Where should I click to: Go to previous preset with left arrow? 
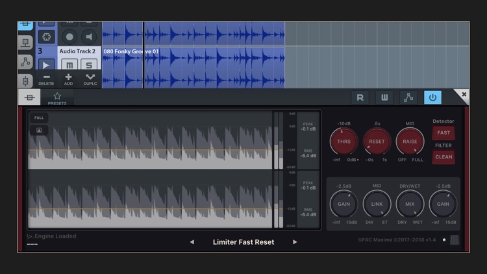pos(192,242)
